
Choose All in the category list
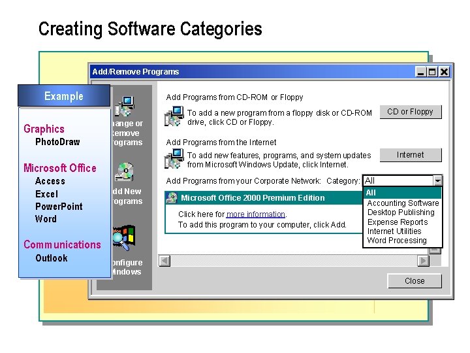pyautogui.click(x=402, y=193)
